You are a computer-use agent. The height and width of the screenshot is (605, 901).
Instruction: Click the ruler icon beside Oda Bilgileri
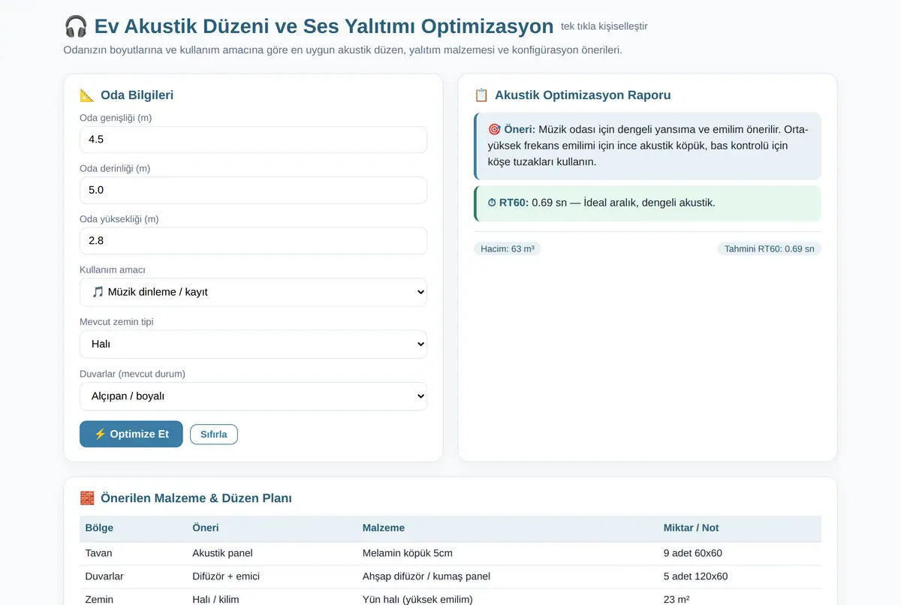[x=87, y=95]
